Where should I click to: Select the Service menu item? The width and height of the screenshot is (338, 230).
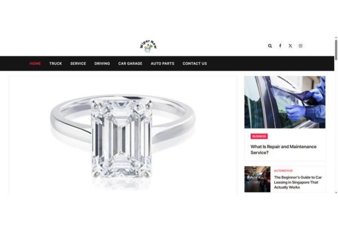(78, 64)
